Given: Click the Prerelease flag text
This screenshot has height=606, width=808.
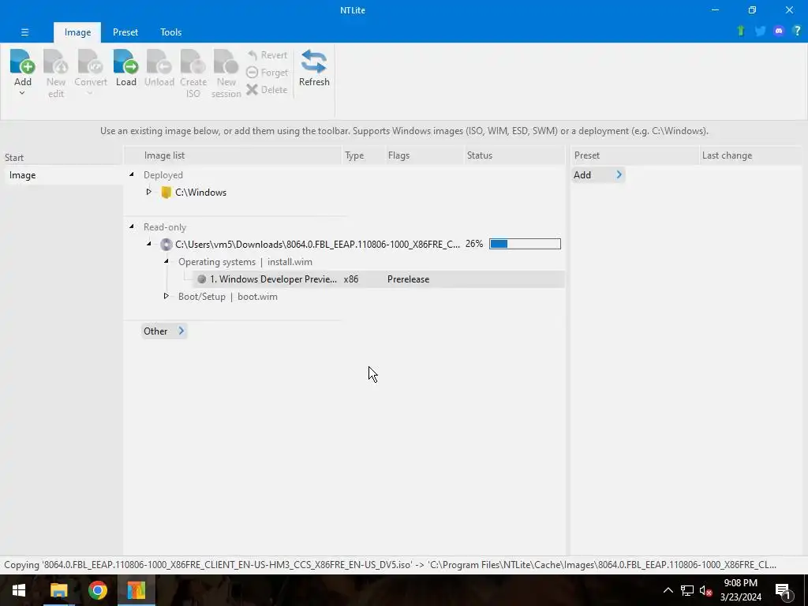Looking at the screenshot, I should [408, 279].
